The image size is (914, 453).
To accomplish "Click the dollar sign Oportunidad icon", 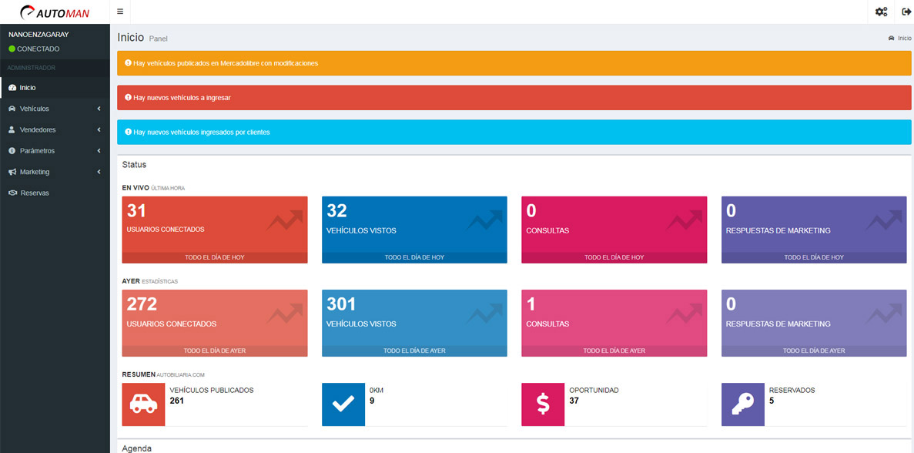I will pos(543,404).
